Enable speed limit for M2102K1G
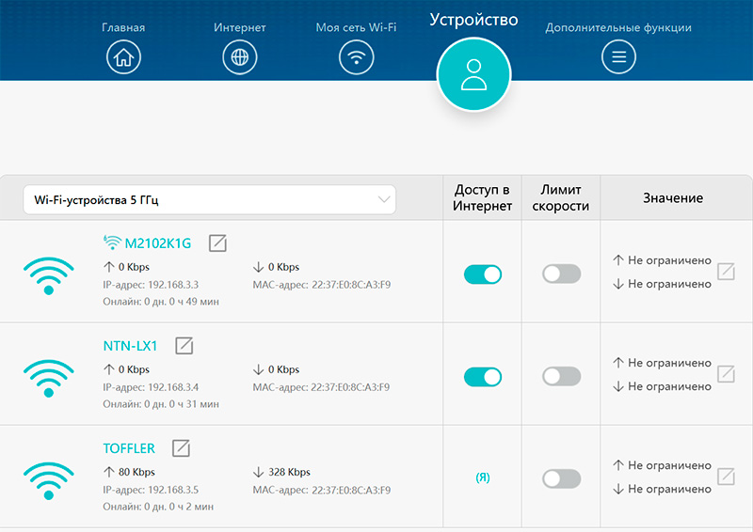Viewport: 753px width, 532px height. pyautogui.click(x=562, y=274)
